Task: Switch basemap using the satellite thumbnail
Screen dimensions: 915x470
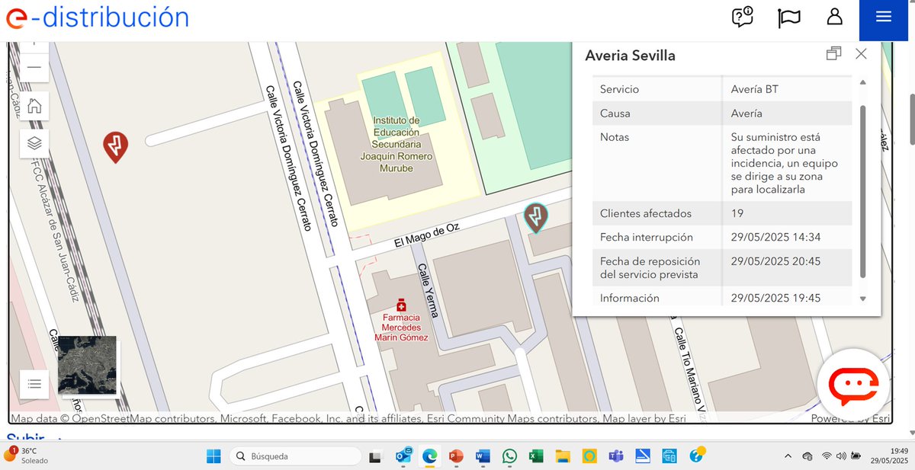Action: [x=87, y=365]
